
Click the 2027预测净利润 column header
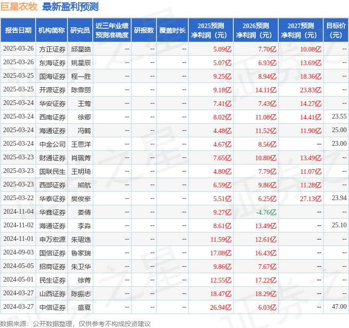coord(301,30)
